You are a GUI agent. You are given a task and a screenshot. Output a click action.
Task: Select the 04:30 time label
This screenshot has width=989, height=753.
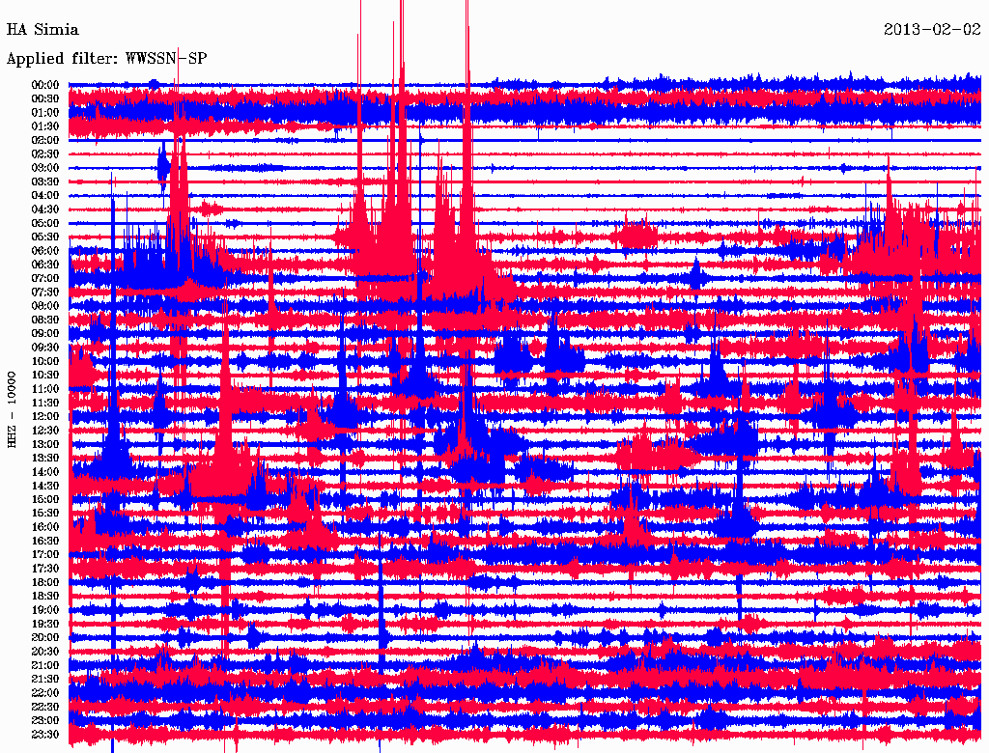(44, 209)
